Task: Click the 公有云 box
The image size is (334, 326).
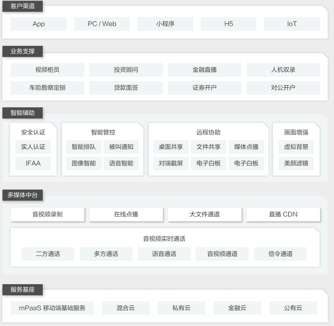Action: [x=293, y=308]
